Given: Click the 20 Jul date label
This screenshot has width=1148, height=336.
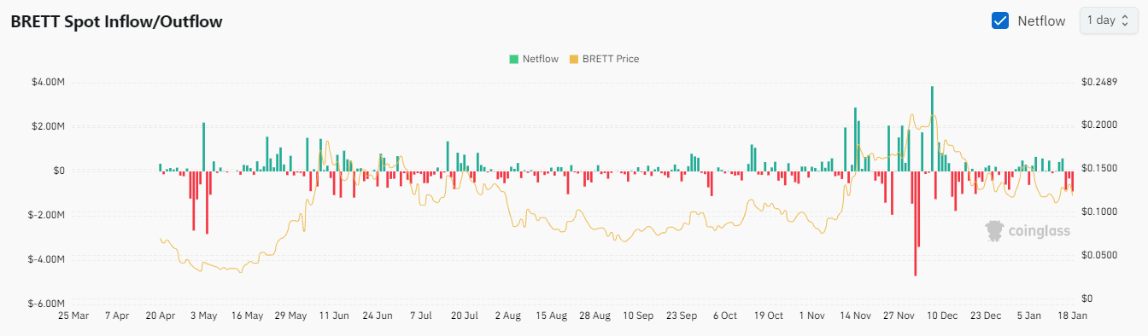Looking at the screenshot, I should pyautogui.click(x=465, y=316).
